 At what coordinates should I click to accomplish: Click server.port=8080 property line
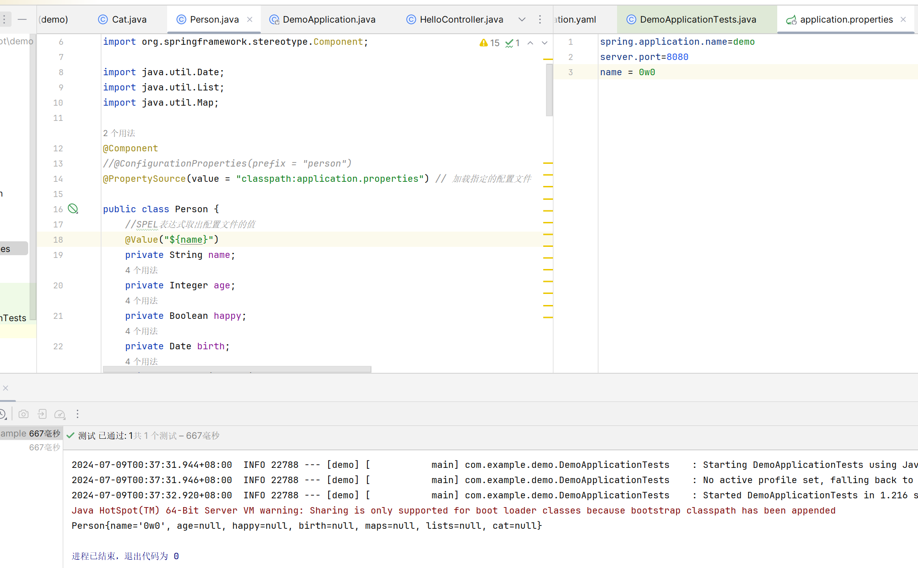click(644, 57)
